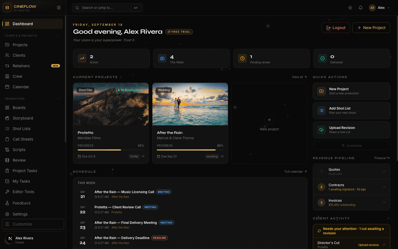The width and height of the screenshot is (398, 249).
Task: Click the Needs your attention banner
Action: (x=352, y=231)
